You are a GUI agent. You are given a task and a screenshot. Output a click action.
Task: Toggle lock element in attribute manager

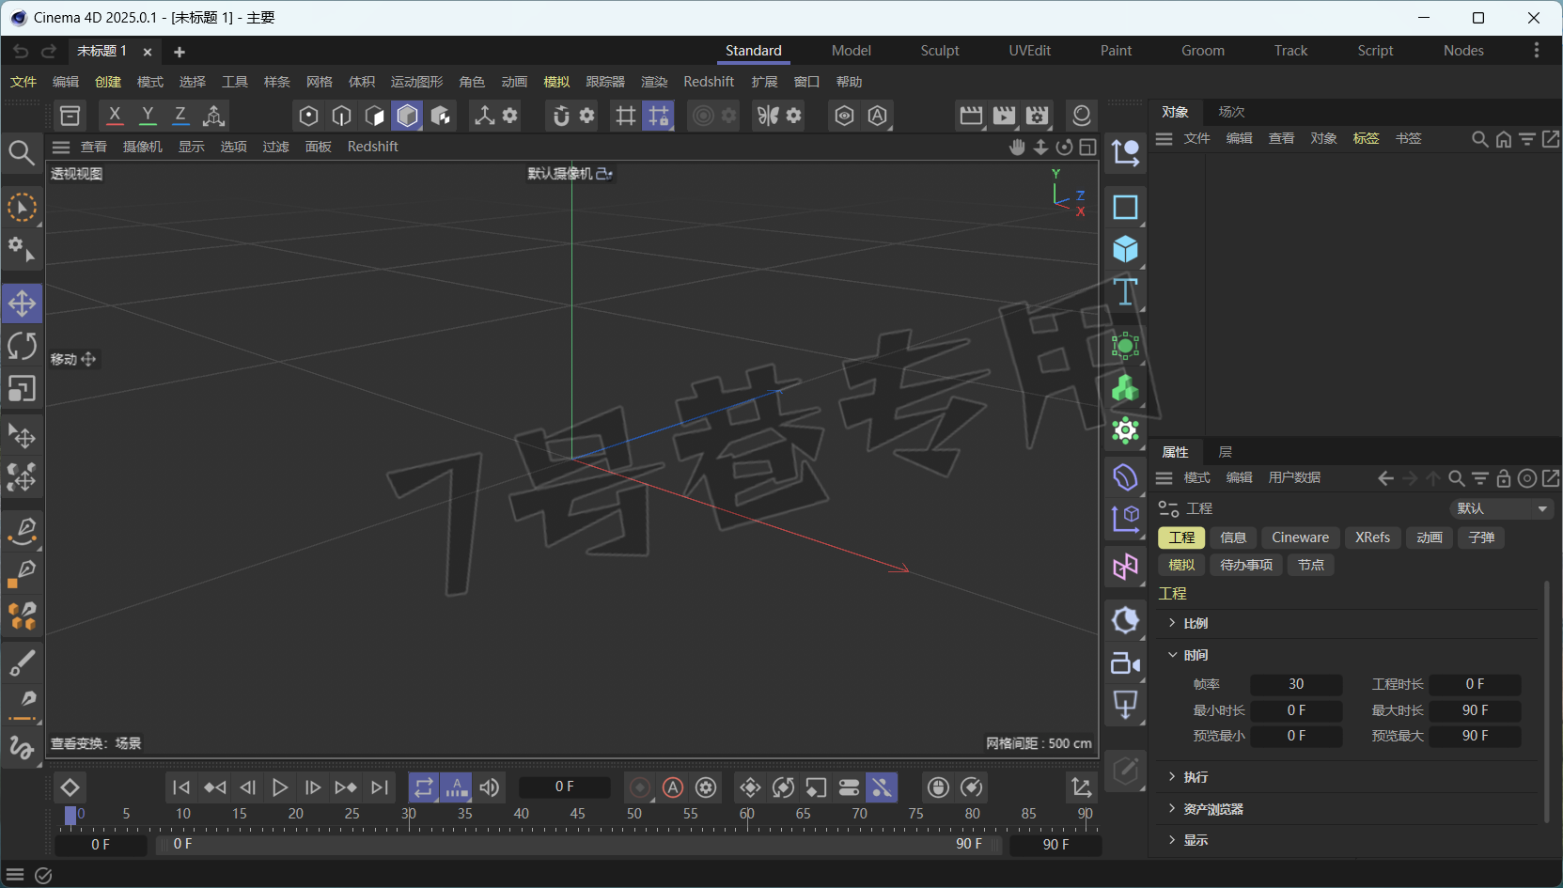(1504, 478)
